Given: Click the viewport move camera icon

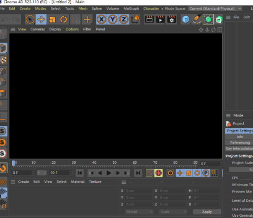Looking at the screenshot, I should [201, 30].
